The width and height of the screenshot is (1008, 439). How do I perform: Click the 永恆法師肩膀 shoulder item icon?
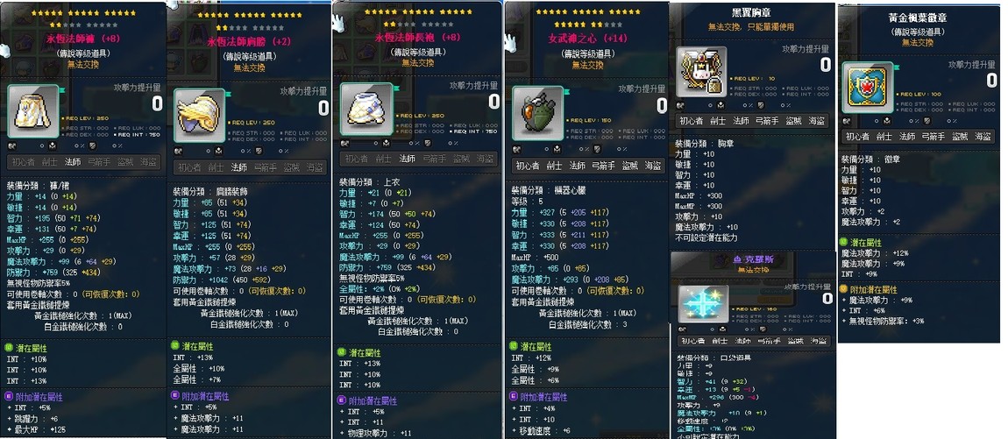coord(199,115)
